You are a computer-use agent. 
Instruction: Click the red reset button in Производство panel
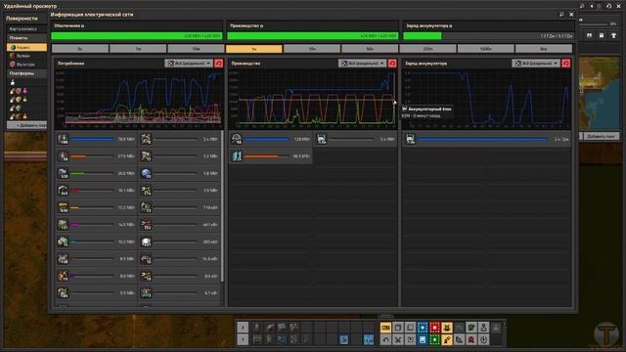click(392, 63)
